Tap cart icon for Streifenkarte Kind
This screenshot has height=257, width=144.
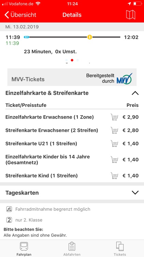(x=114, y=175)
